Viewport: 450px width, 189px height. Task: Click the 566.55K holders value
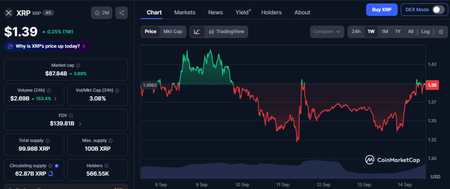tap(98, 174)
